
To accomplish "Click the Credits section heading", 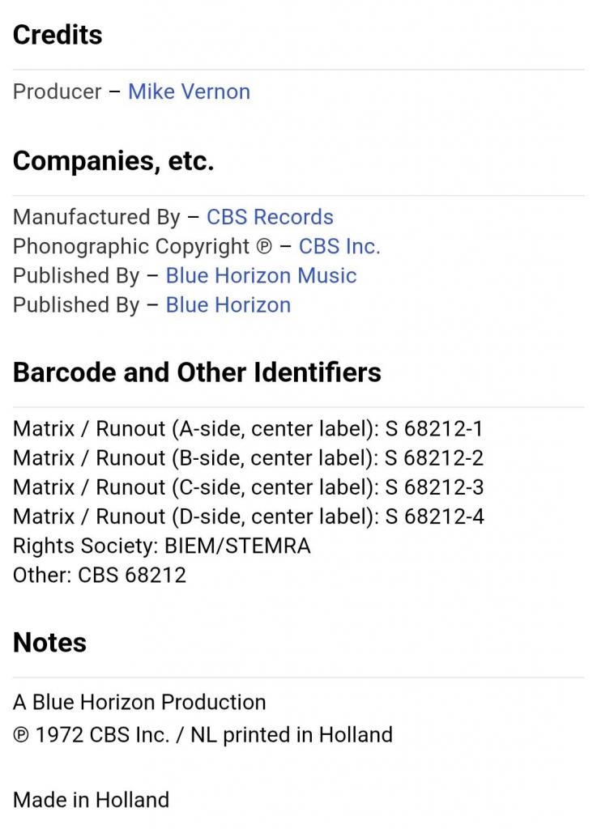I will (58, 35).
